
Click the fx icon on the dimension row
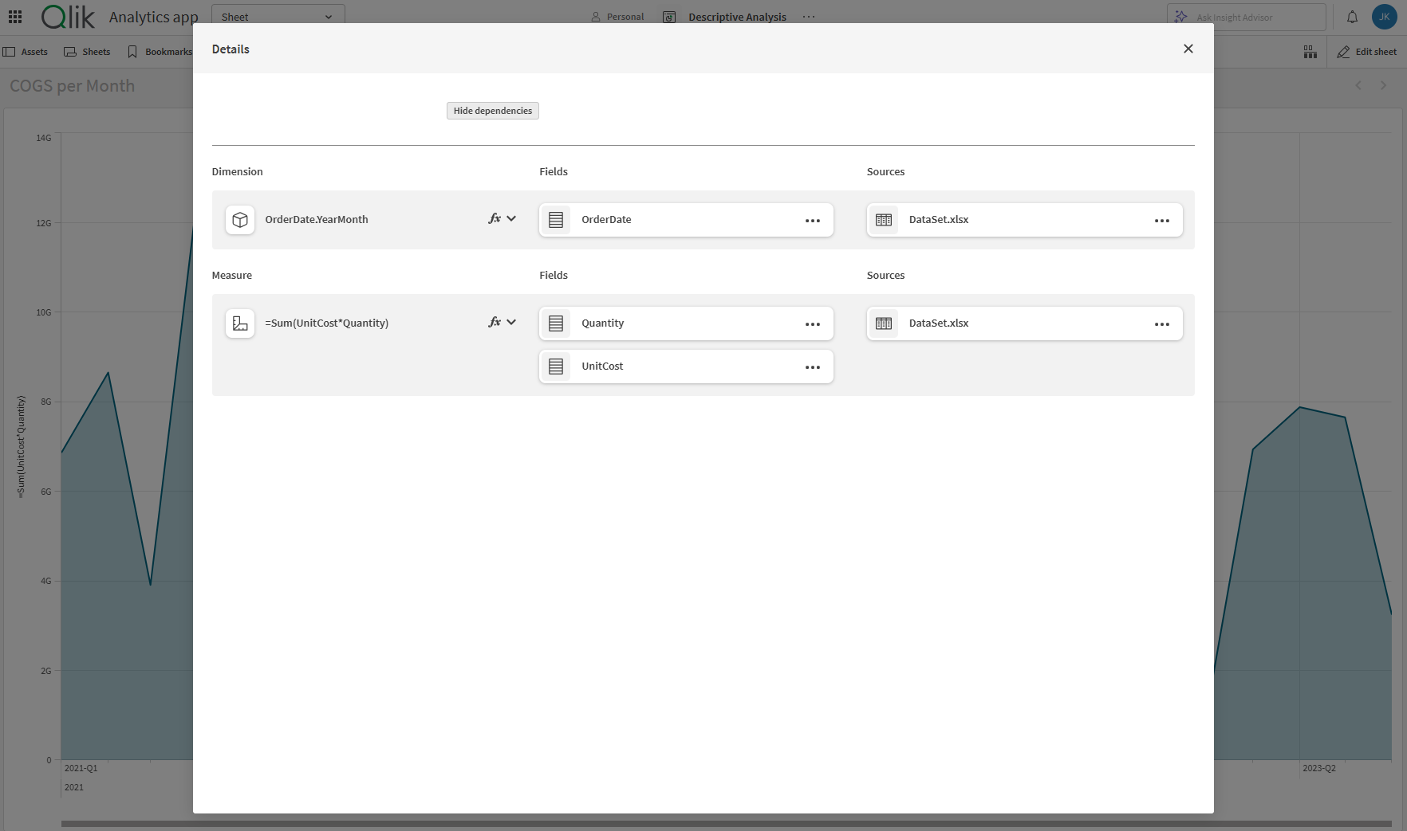pos(493,218)
